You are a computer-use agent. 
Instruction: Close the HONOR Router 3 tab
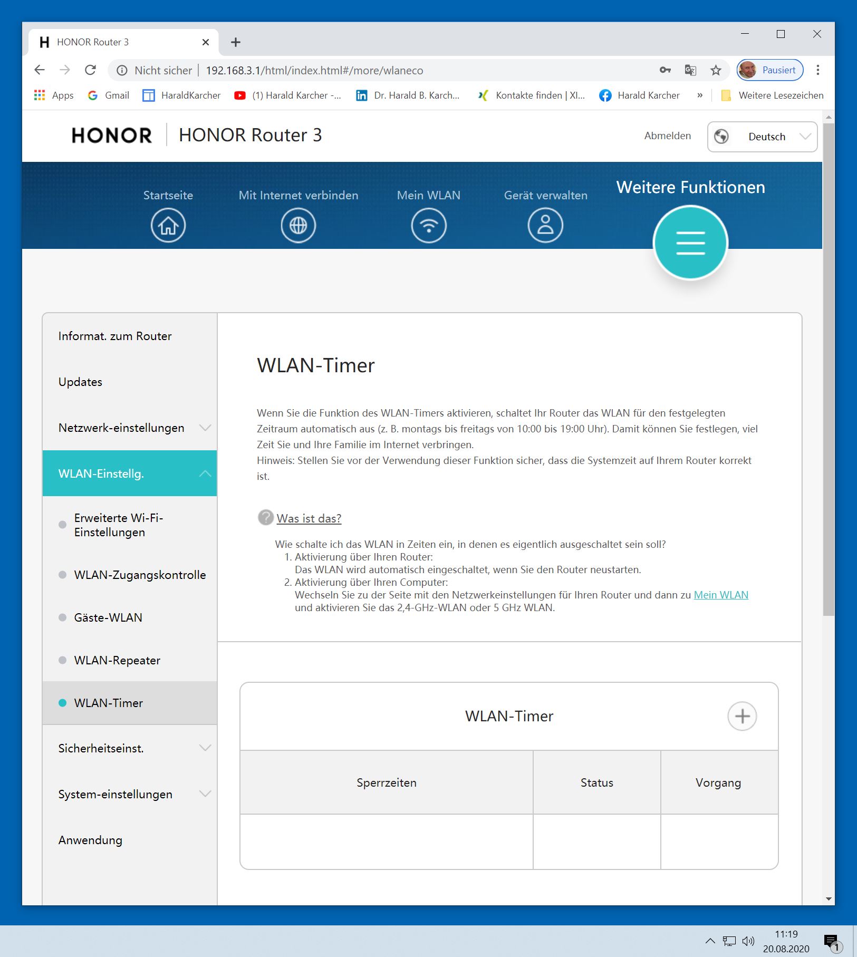click(206, 42)
